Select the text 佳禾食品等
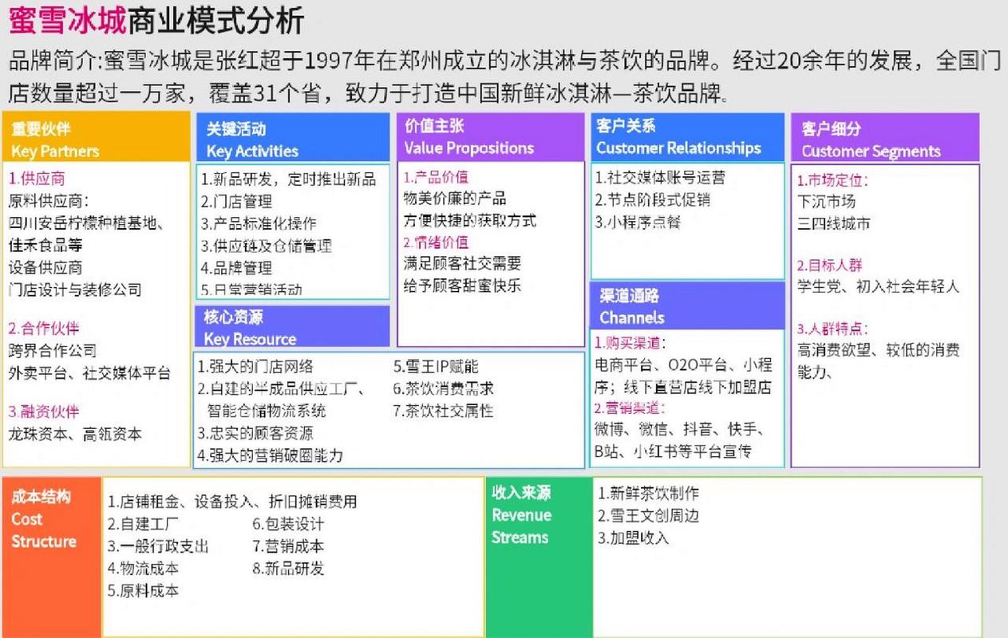The height and width of the screenshot is (638, 1008). [45, 244]
